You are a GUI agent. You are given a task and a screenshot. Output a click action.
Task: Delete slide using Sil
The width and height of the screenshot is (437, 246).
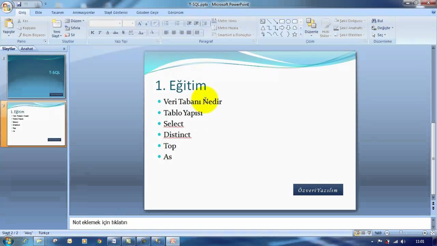click(70, 35)
